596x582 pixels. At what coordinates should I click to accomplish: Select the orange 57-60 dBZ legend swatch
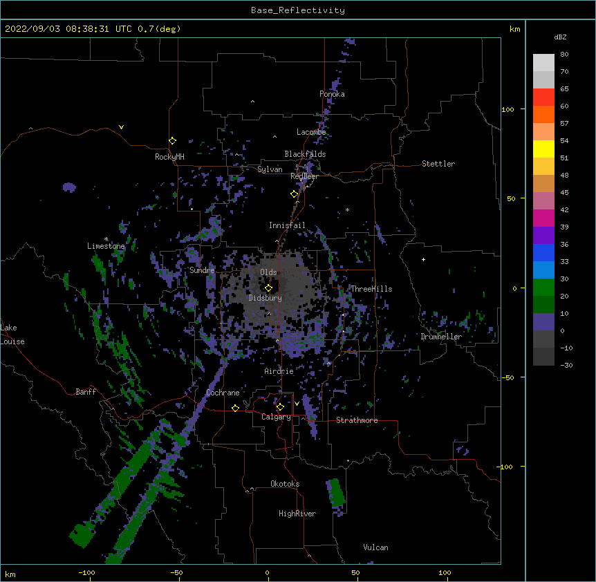pyautogui.click(x=543, y=114)
